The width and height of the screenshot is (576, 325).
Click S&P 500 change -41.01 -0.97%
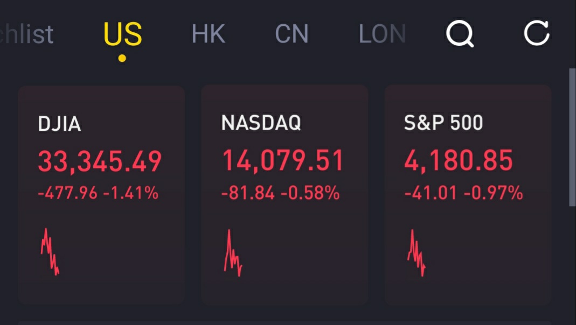pos(463,193)
